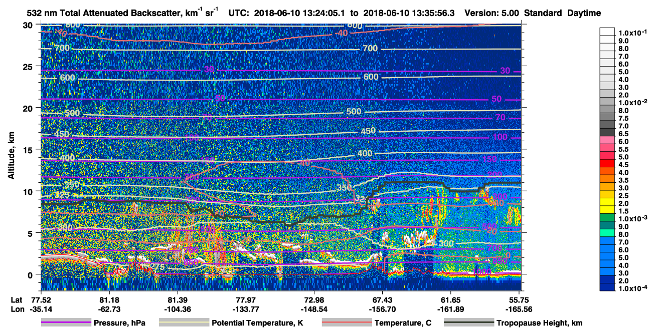Click the purple 150 pressure contour label at right
This screenshot has width=652, height=334.
pyautogui.click(x=490, y=159)
